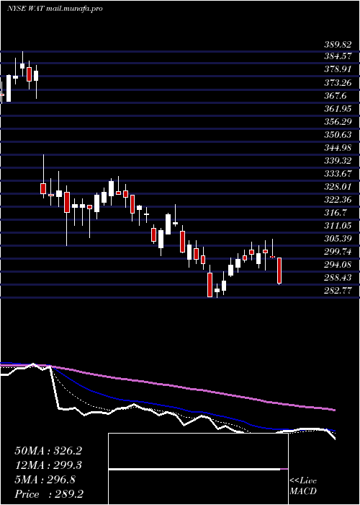360x505 pixels.
Task: Select the 328.01 price level label
Action: click(338, 187)
